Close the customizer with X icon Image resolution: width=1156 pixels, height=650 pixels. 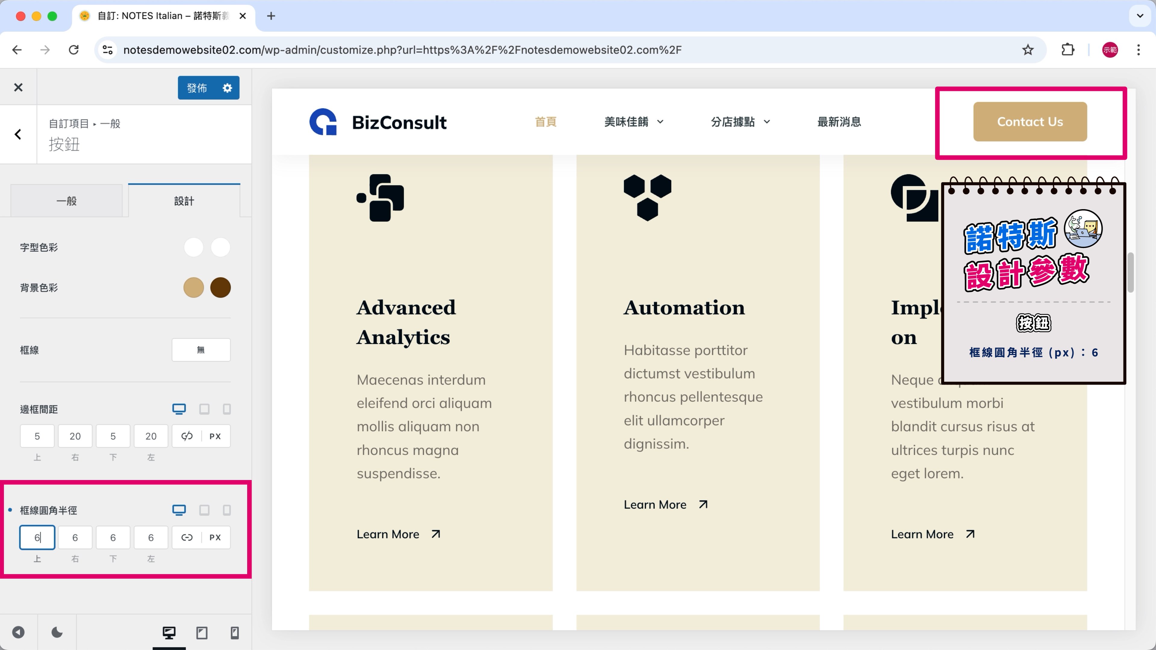18,88
